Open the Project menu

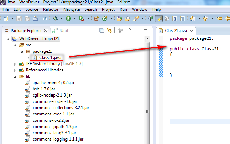click(x=108, y=9)
